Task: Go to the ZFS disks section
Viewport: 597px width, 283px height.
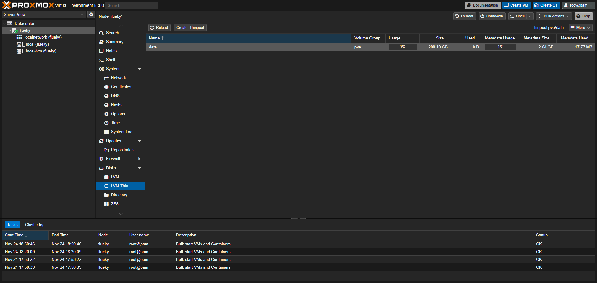Action: click(114, 204)
